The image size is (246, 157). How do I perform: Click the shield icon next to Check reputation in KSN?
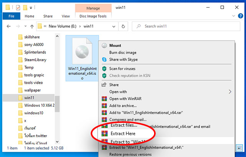(104, 76)
